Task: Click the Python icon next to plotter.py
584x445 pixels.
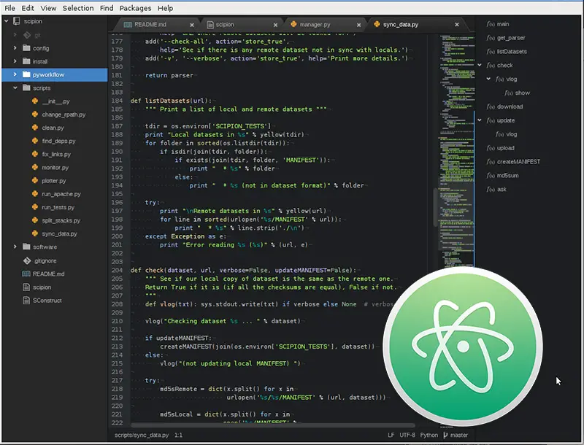Action: pos(34,180)
